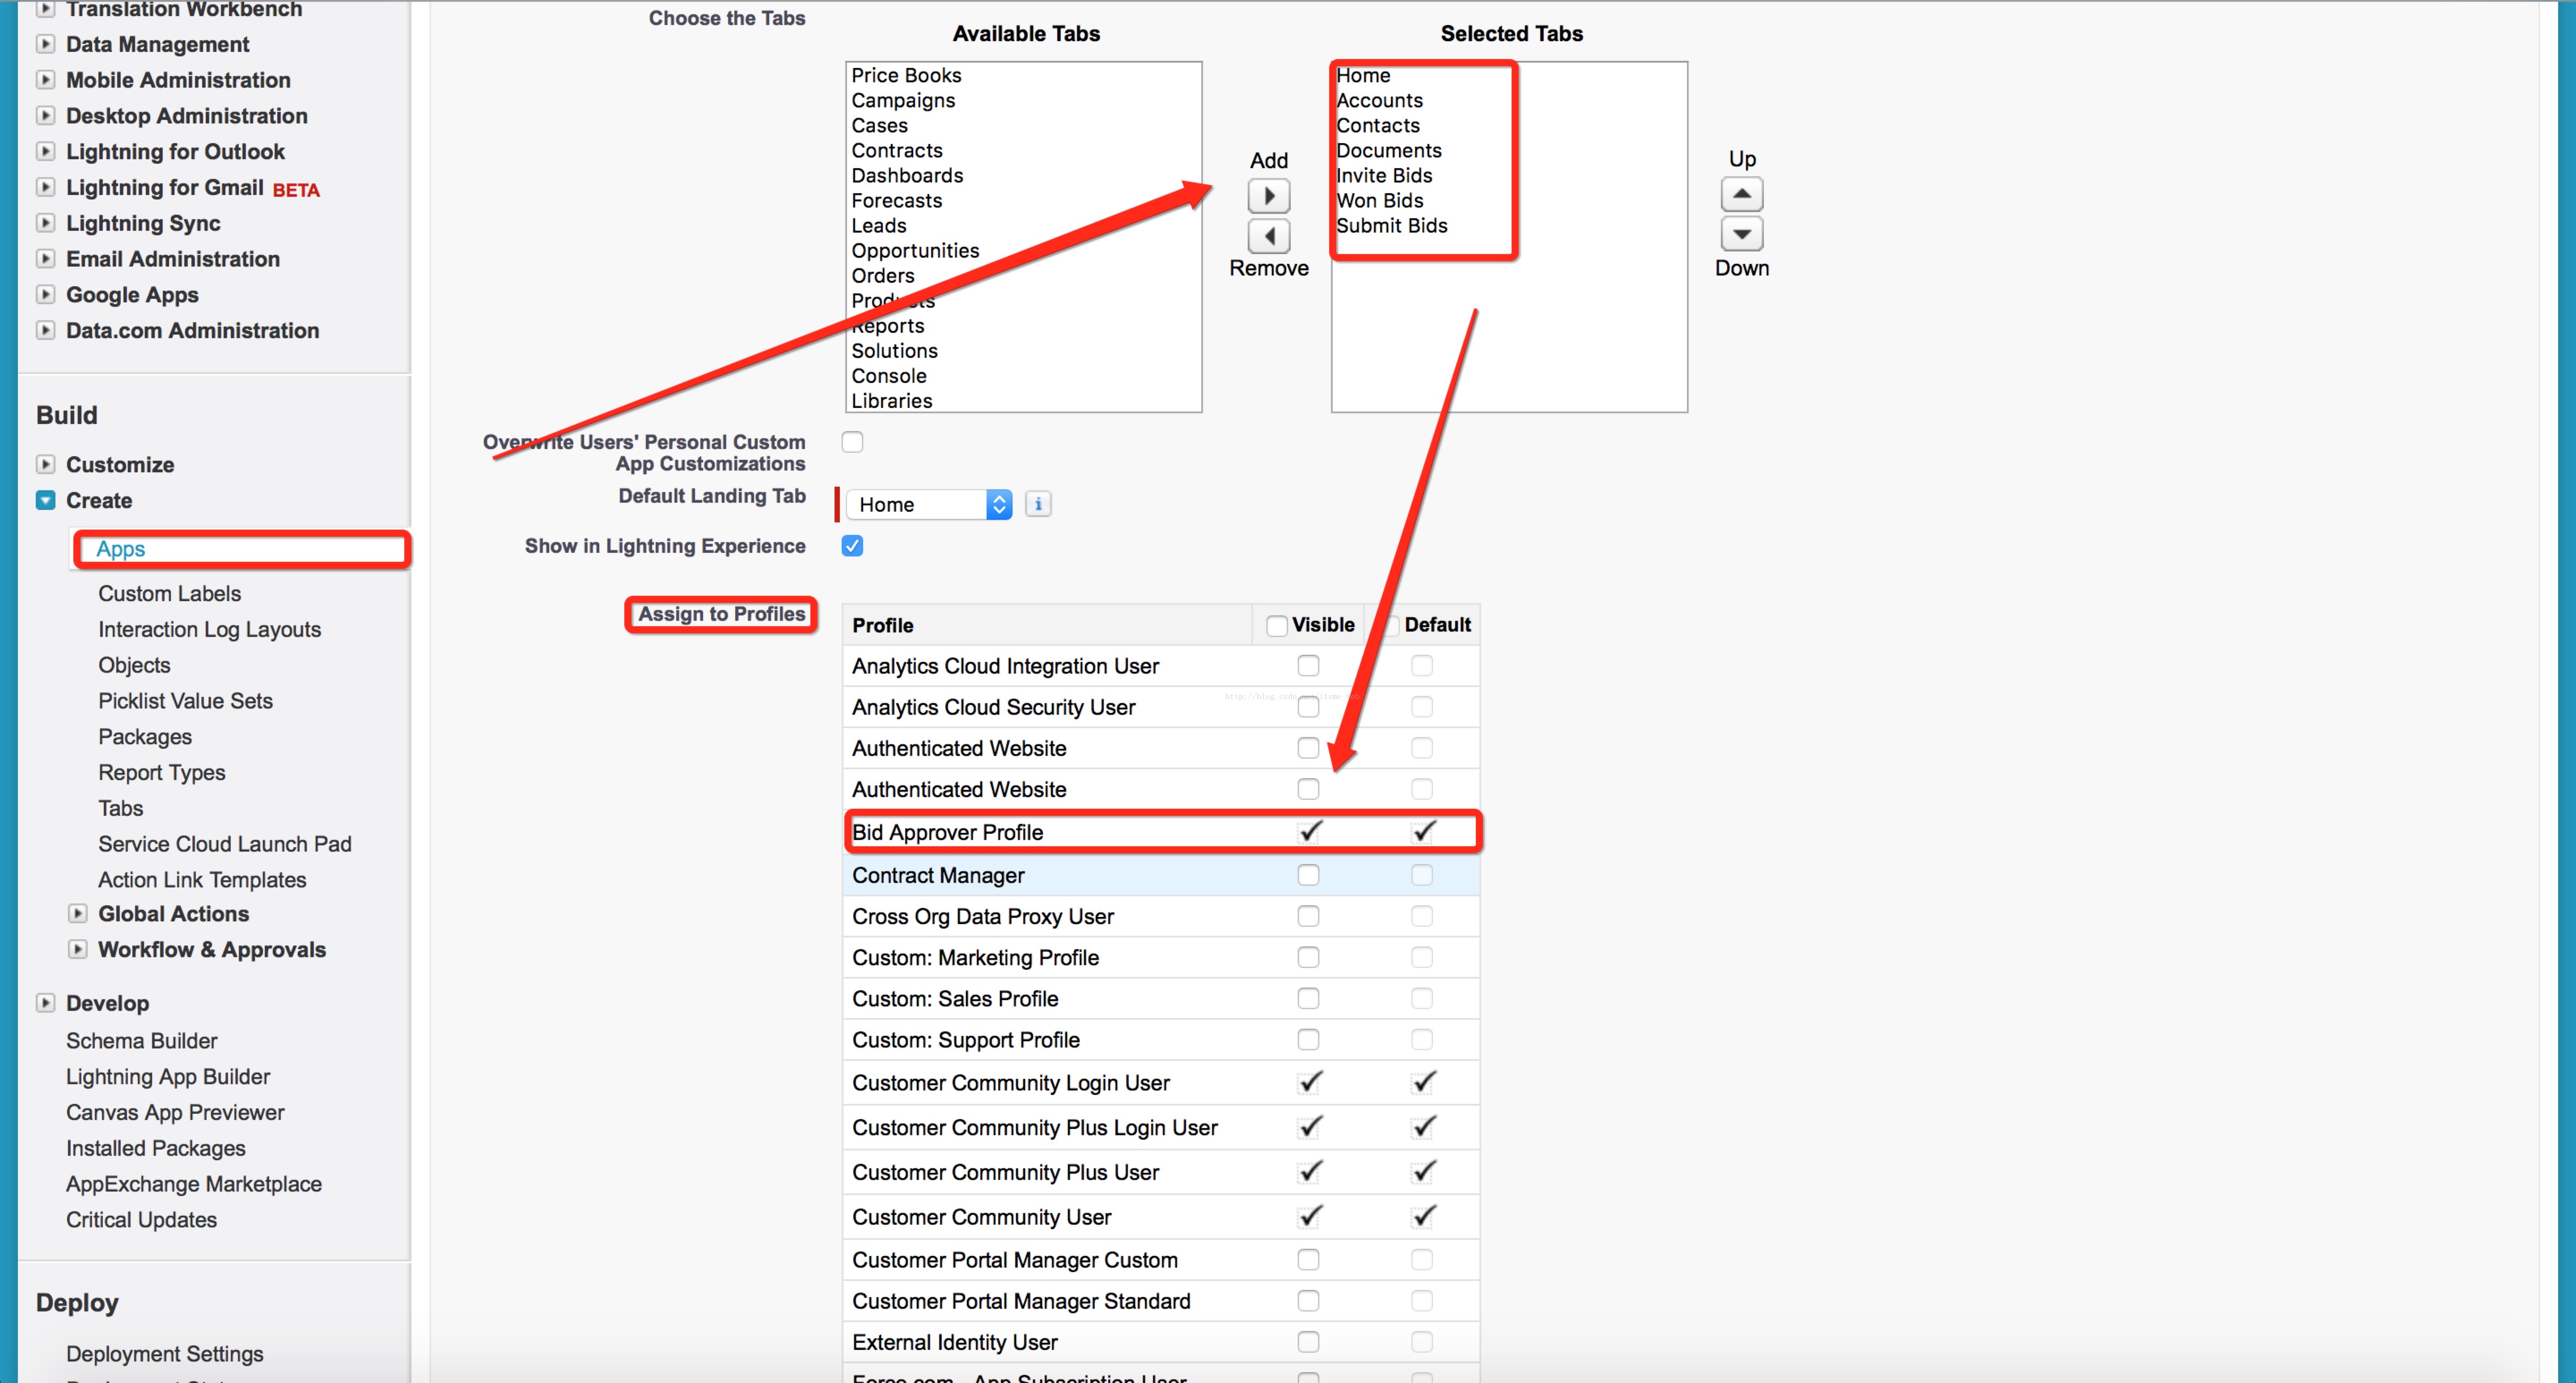The height and width of the screenshot is (1383, 2576).
Task: Check Visible for Analytics Cloud Security User
Action: (x=1308, y=707)
